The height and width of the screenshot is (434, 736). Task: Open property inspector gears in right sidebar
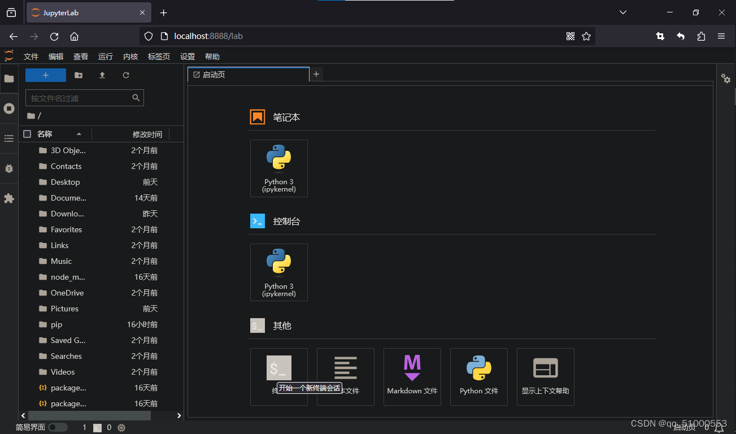(x=726, y=79)
